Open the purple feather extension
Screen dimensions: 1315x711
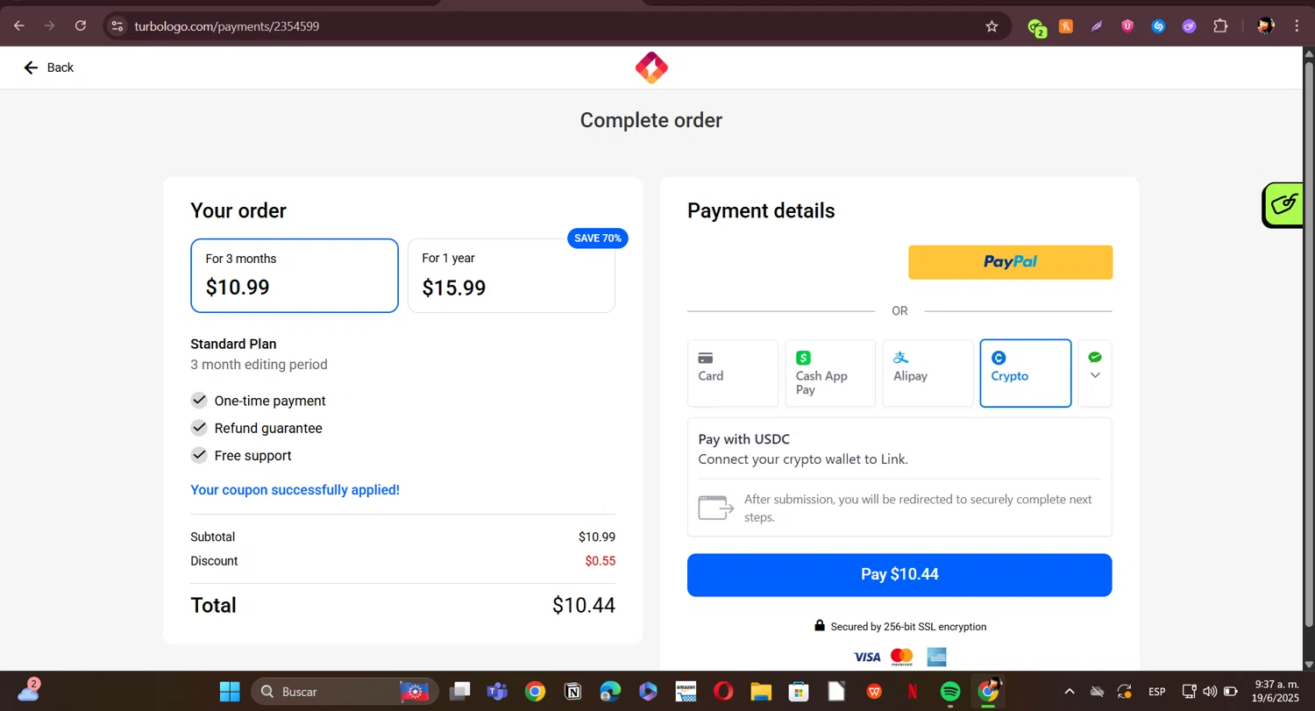click(x=1097, y=26)
